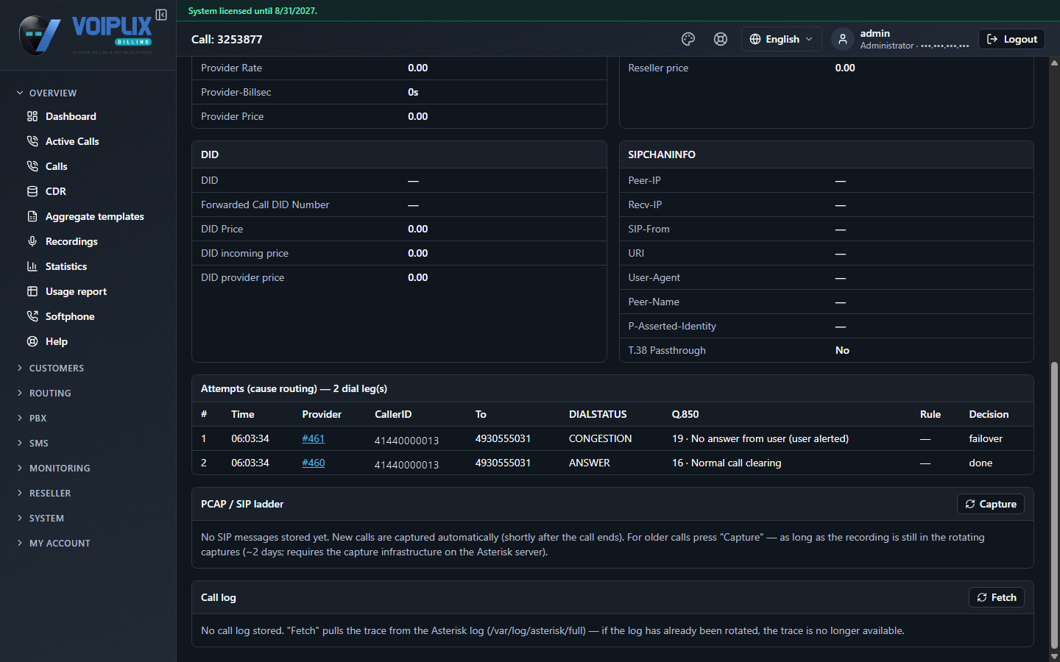Viewport: 1060px width, 662px height.
Task: Click the done decision cell
Action: tap(981, 463)
